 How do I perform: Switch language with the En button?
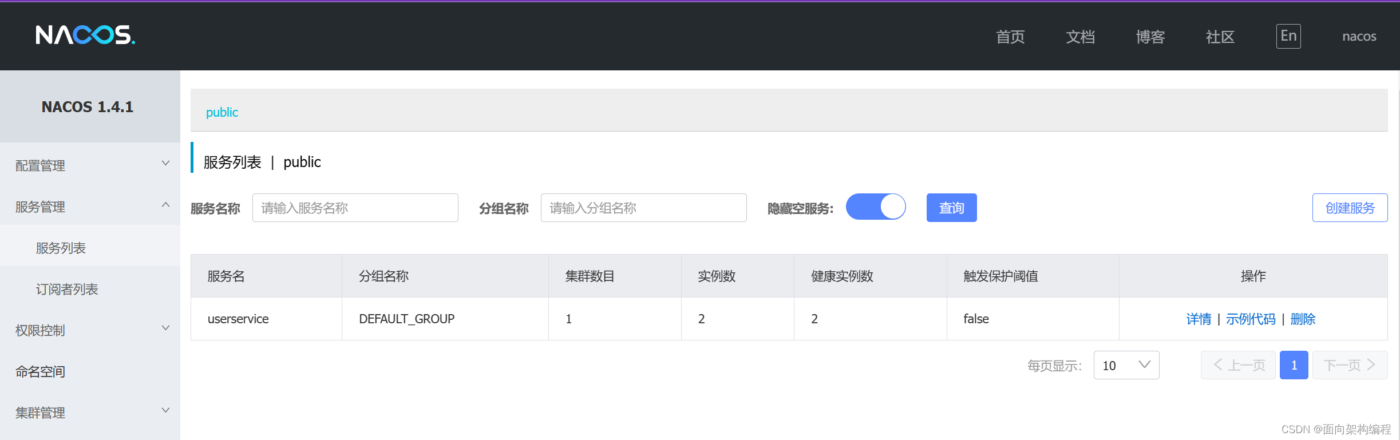[1288, 36]
